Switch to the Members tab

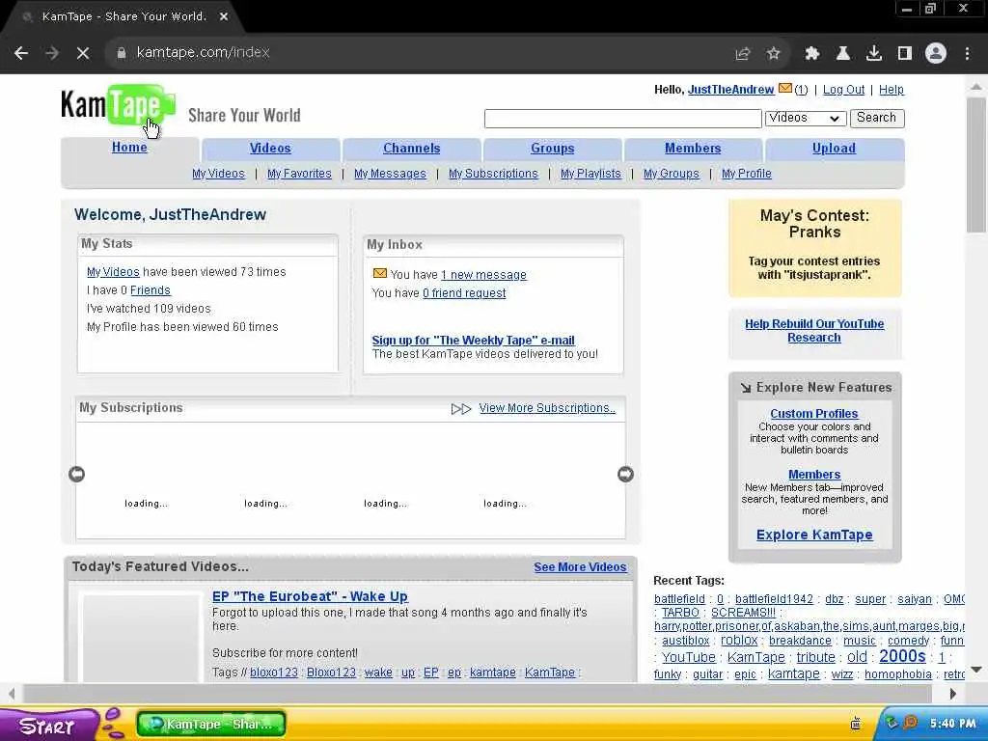click(x=693, y=148)
